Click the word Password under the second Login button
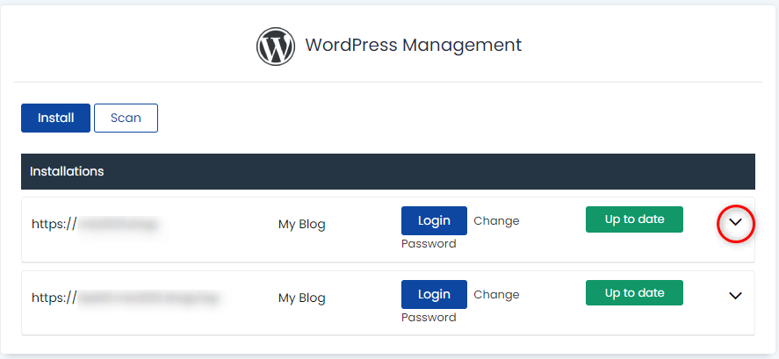 coord(429,317)
